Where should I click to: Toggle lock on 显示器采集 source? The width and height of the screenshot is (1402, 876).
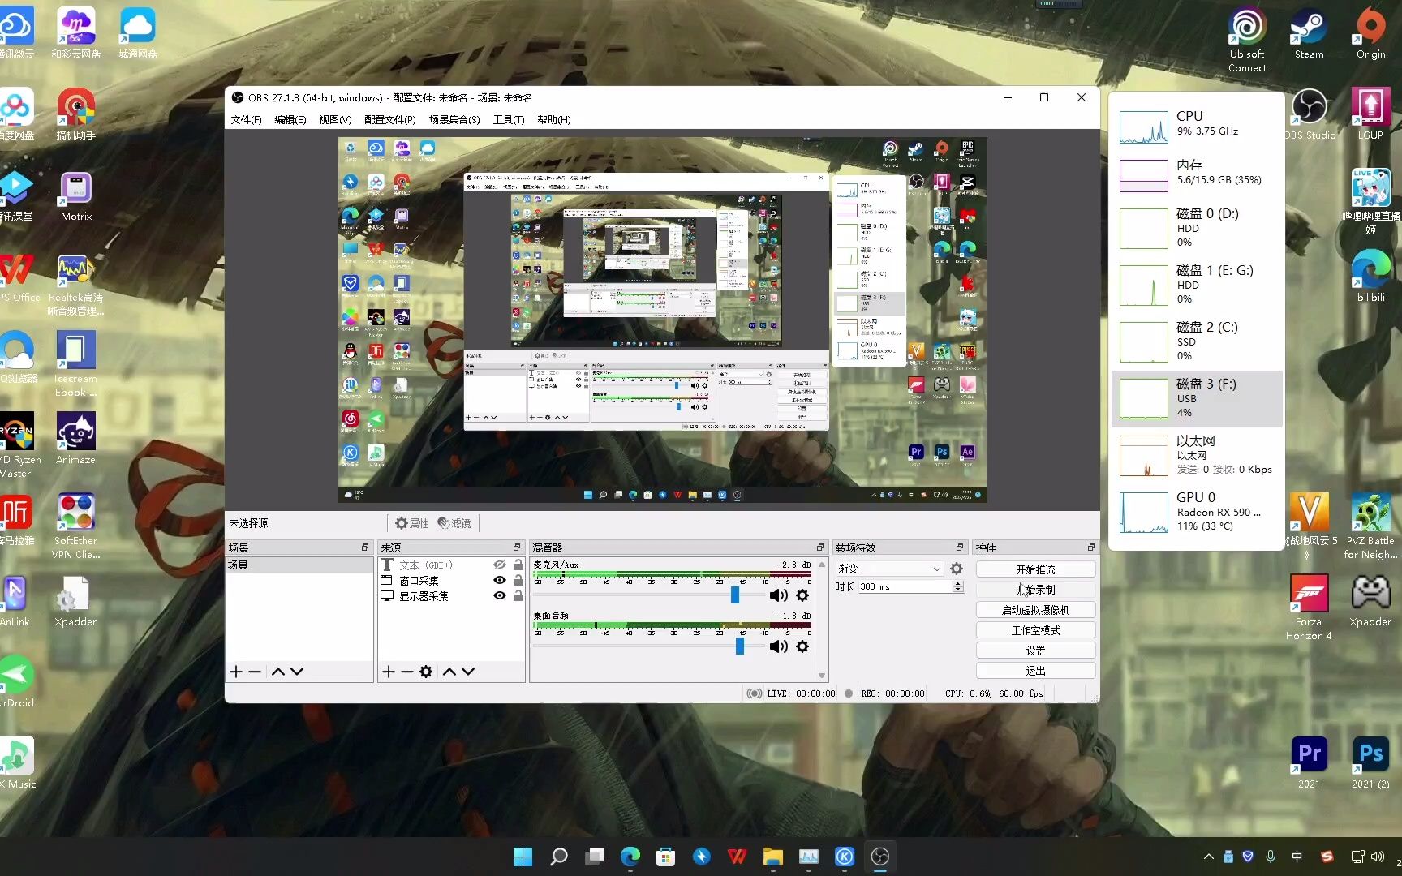(518, 595)
